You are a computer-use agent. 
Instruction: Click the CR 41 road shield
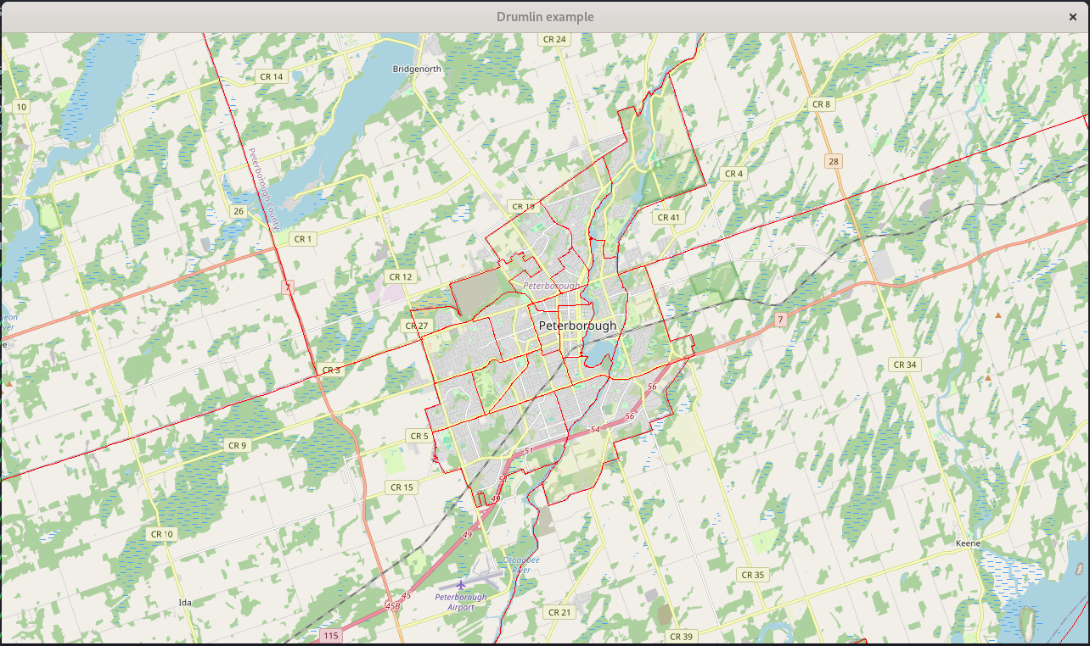click(669, 218)
